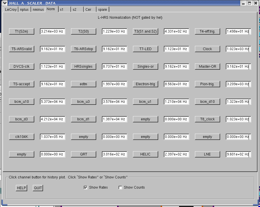Click the rate field showing 1.498e+01 Hz
This screenshot has width=260, height=207.
pos(238,31)
